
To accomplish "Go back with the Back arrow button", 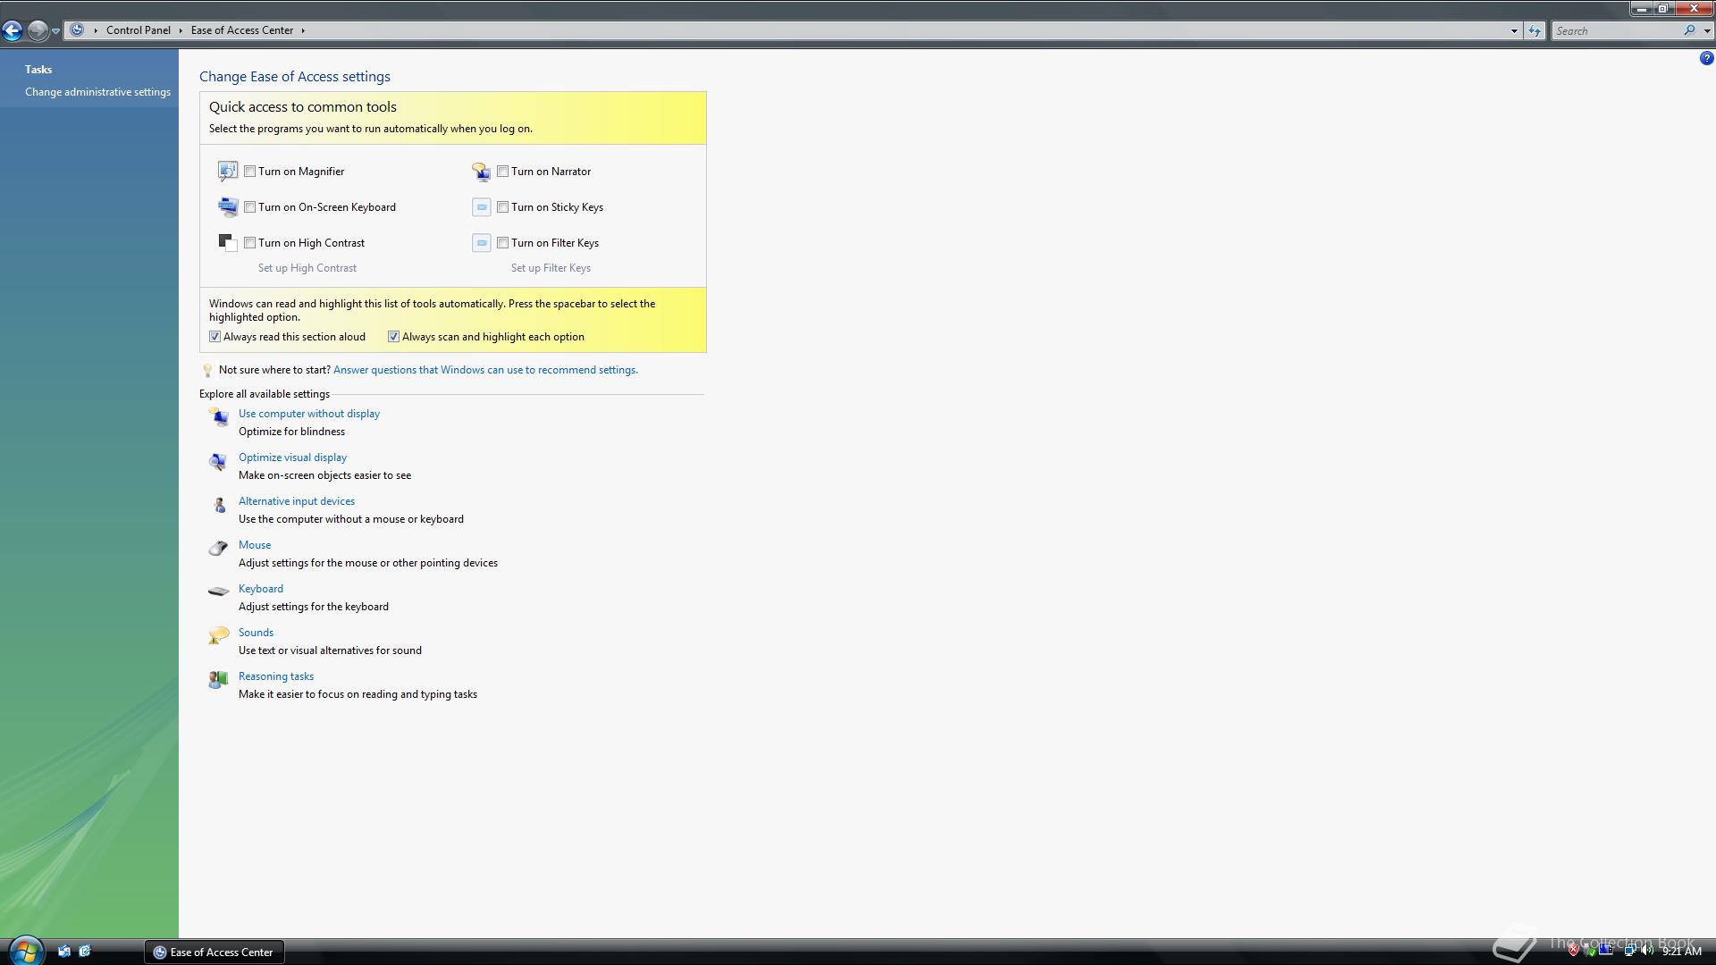I will (13, 31).
